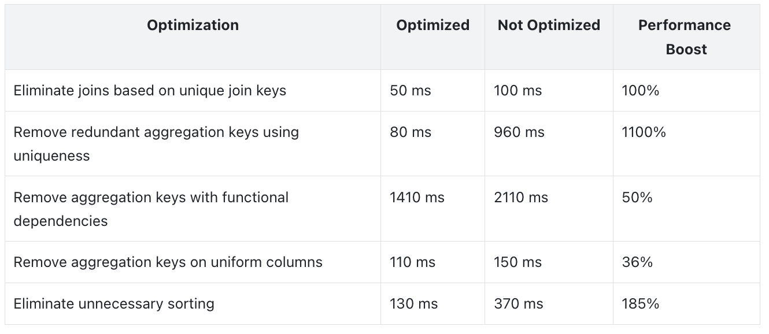Click the 370 ms not optimized value
The height and width of the screenshot is (334, 769).
(x=518, y=304)
